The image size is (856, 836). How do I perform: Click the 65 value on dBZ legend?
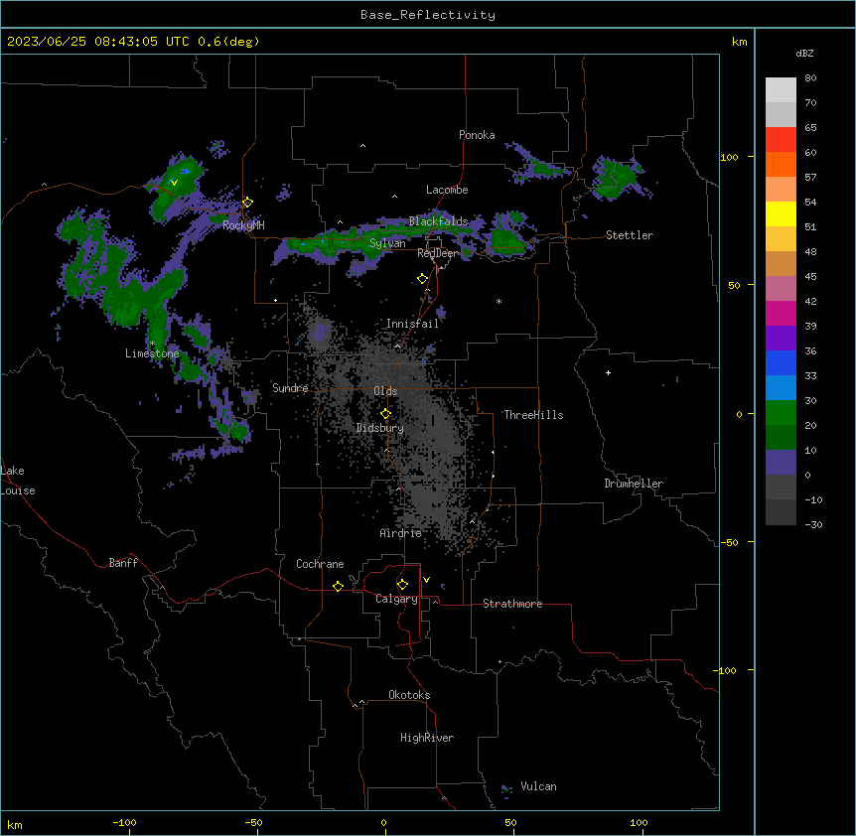click(810, 127)
